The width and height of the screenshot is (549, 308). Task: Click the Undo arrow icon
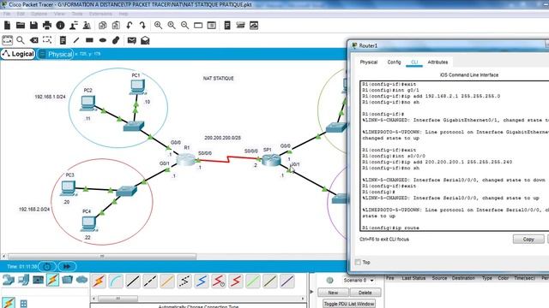pyautogui.click(x=130, y=25)
